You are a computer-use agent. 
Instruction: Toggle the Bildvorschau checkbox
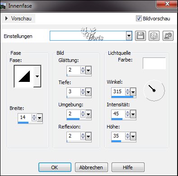[139, 19]
